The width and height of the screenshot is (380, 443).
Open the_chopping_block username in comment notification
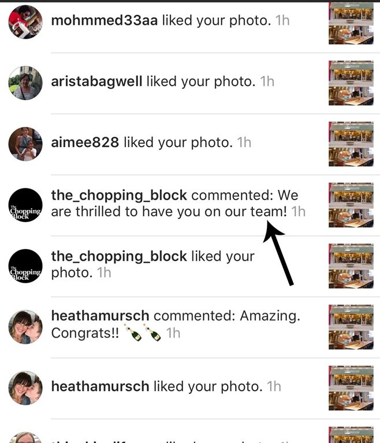(x=119, y=196)
